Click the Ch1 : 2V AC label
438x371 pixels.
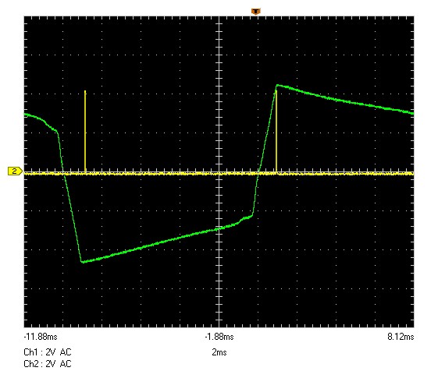point(48,352)
